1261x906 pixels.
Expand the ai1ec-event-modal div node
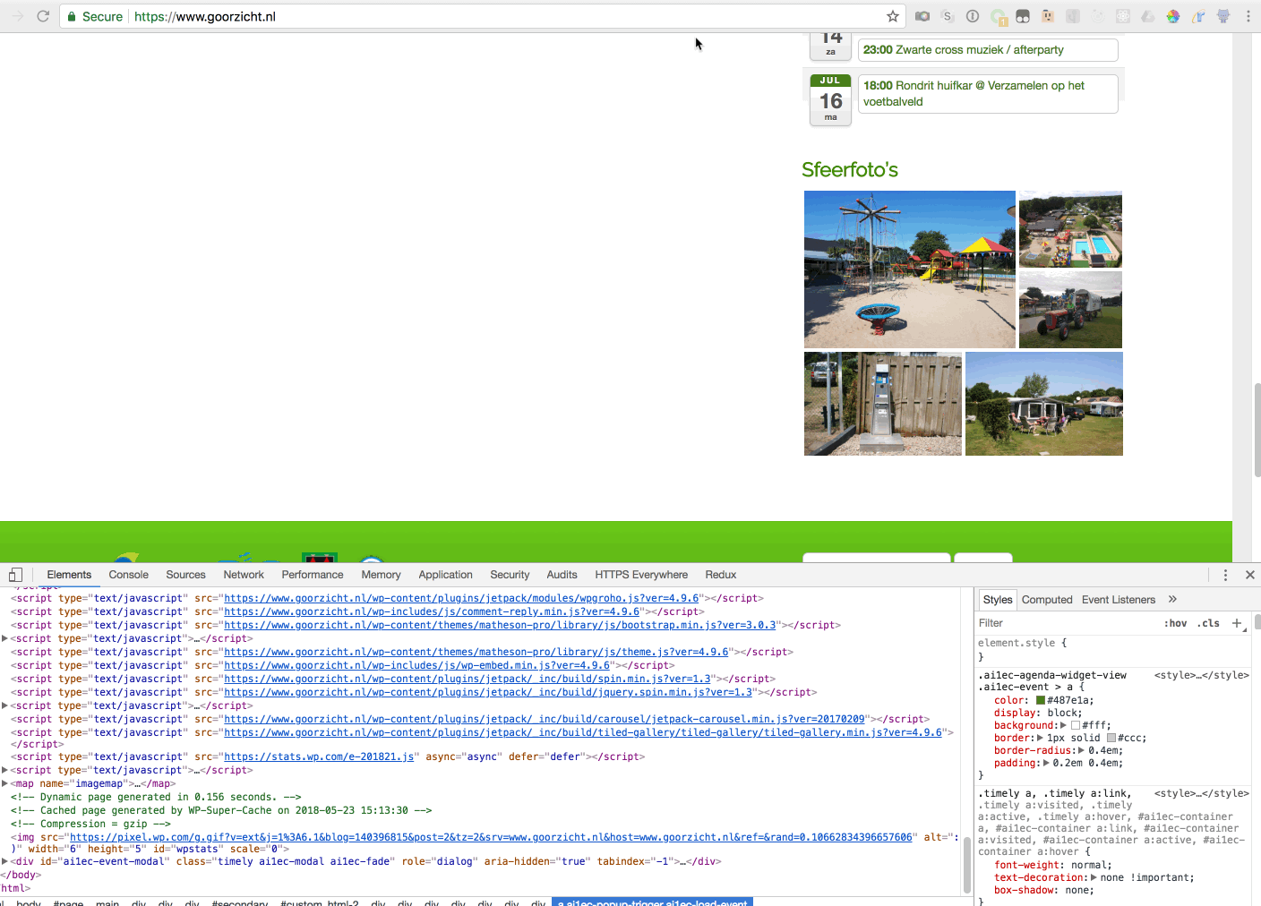click(x=4, y=861)
